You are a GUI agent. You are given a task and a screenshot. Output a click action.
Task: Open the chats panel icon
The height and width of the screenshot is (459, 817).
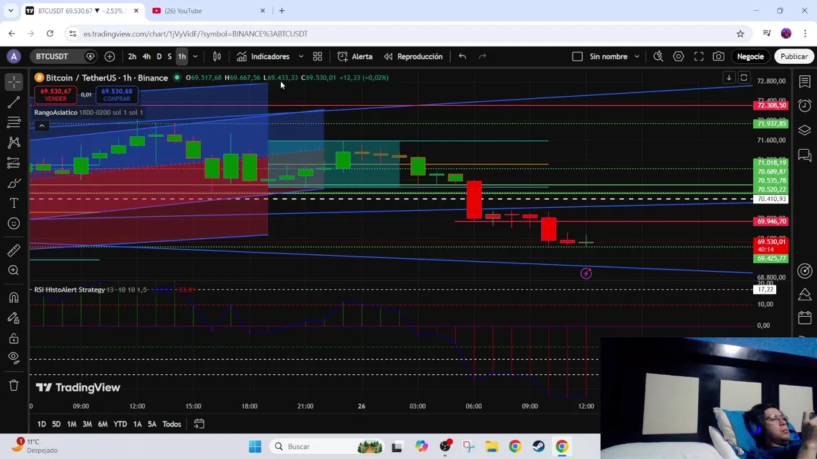point(805,155)
